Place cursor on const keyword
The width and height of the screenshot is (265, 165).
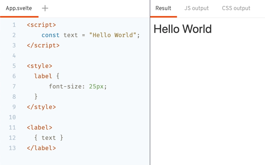[x=50, y=35]
